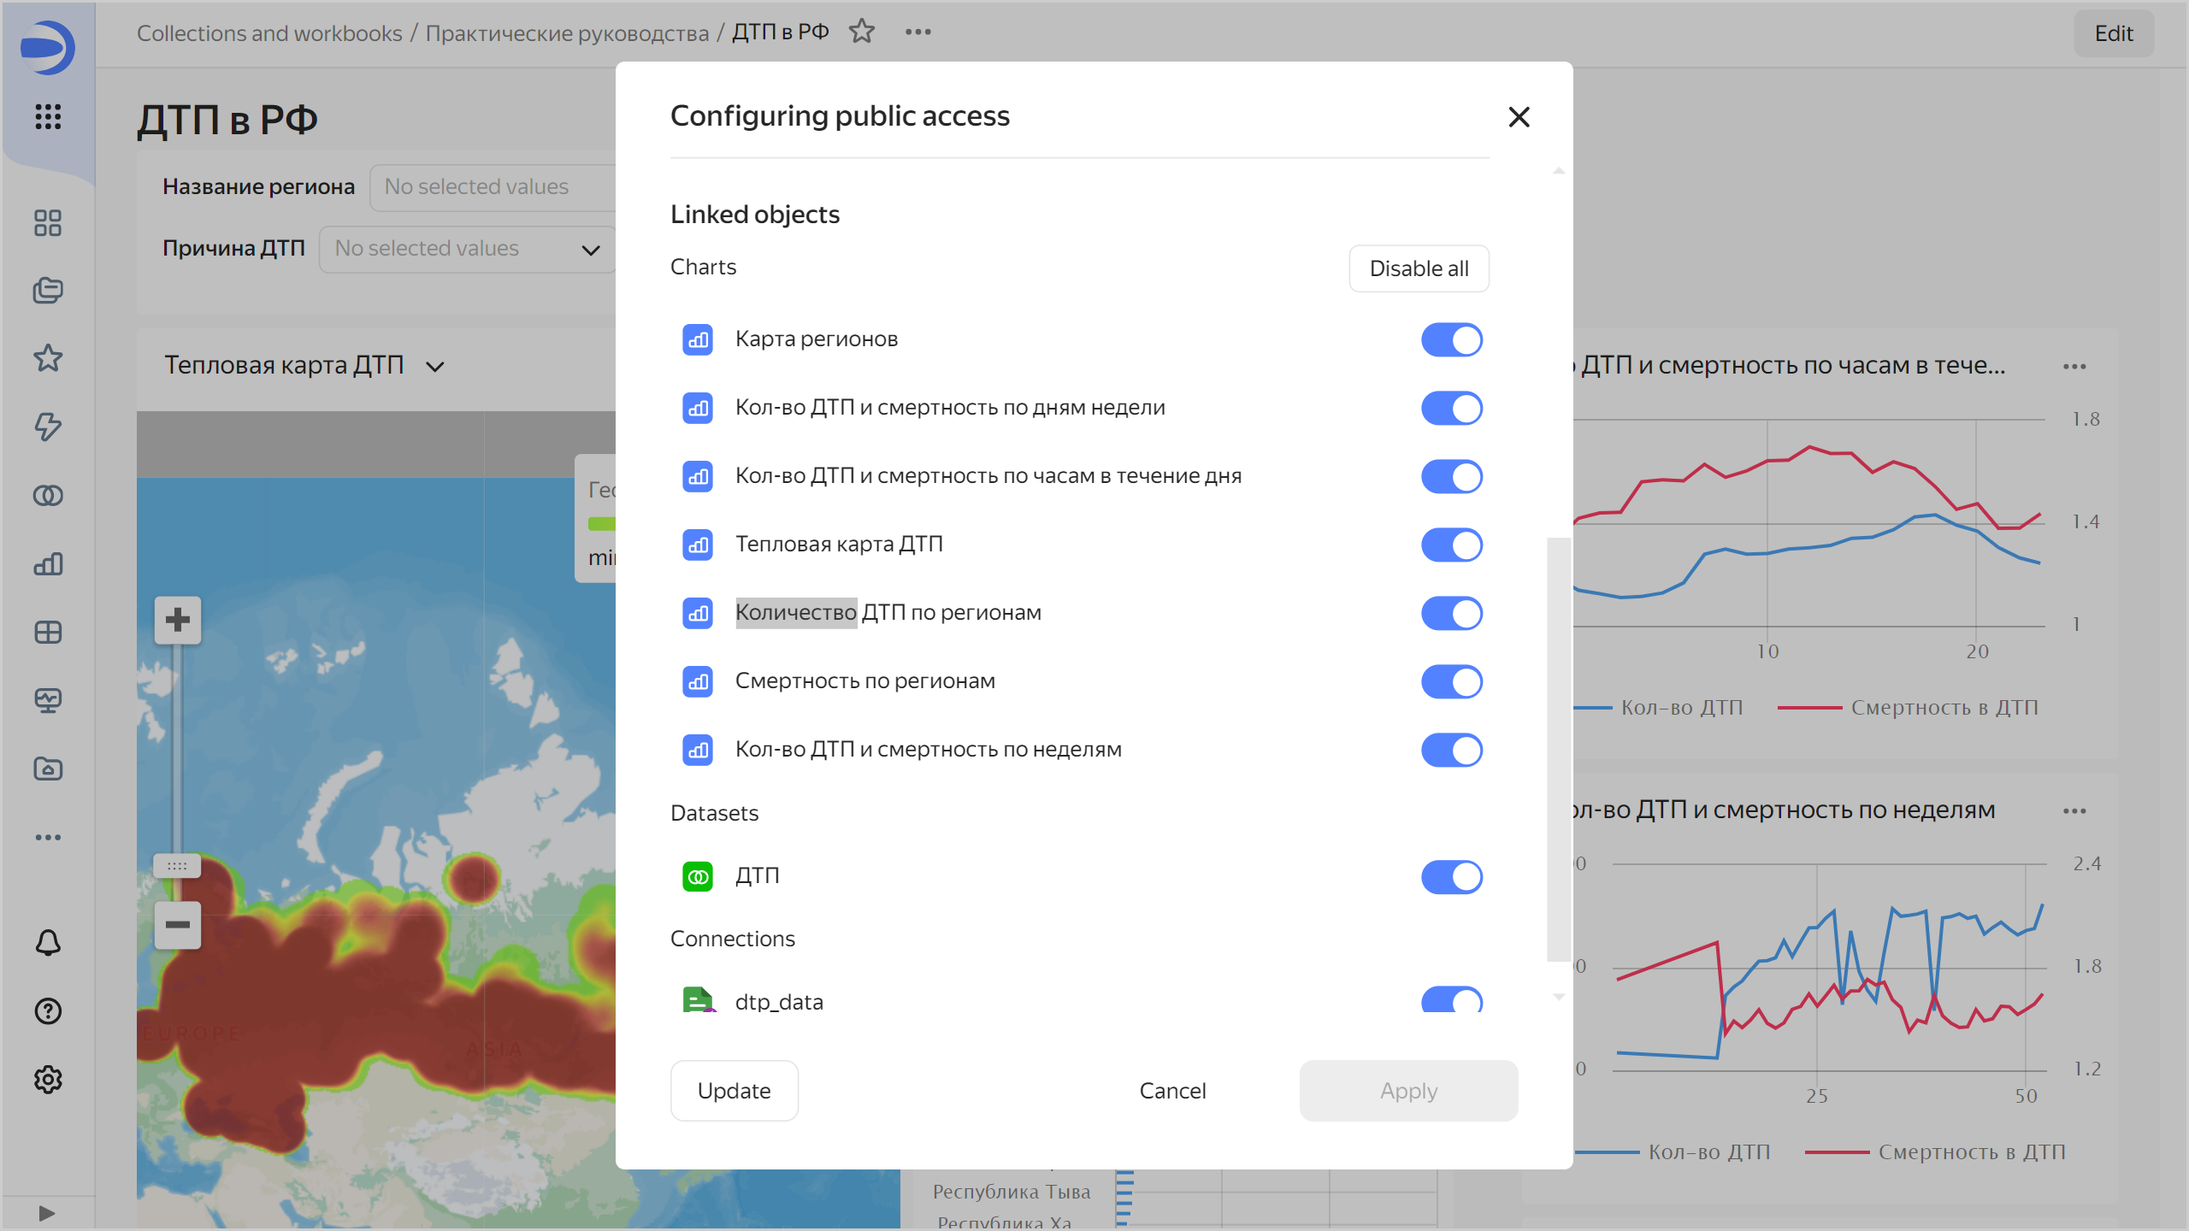Image resolution: width=2189 pixels, height=1231 pixels.
Task: Open the all services grid icon
Action: 48,116
